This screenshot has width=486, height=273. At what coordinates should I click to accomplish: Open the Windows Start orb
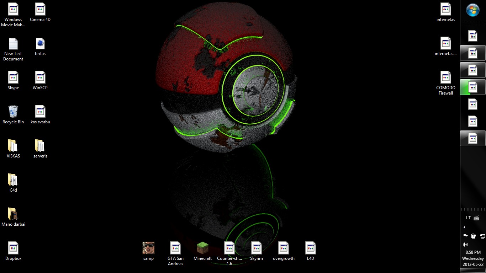click(473, 10)
